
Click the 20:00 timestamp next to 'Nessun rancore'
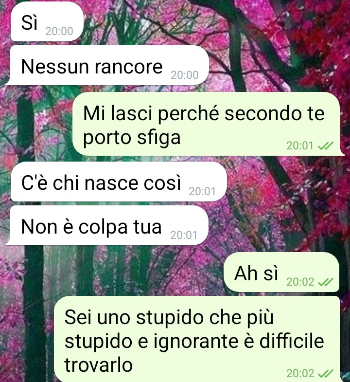click(x=185, y=75)
